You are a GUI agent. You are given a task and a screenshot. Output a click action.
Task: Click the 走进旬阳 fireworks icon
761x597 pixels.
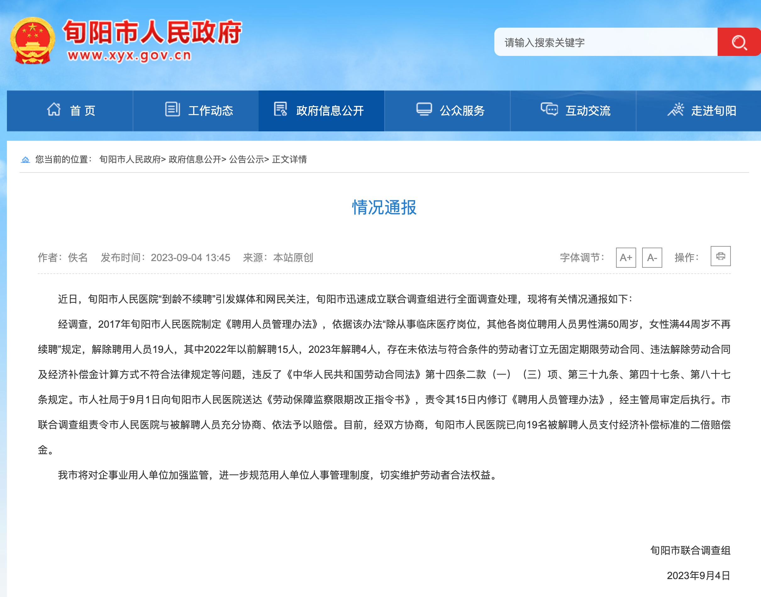point(675,109)
